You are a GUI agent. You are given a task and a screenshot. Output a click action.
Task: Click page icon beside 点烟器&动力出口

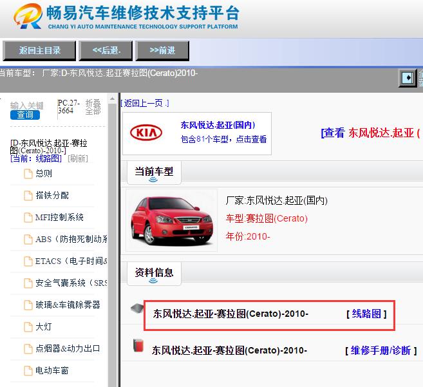(x=28, y=348)
